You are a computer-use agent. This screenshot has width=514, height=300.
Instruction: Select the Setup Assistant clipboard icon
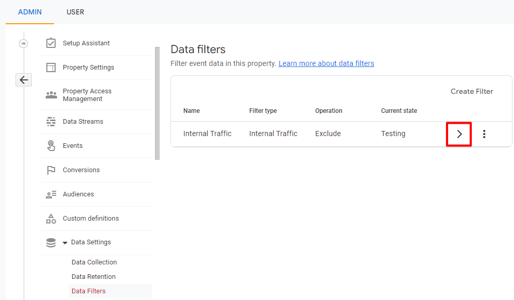(51, 43)
